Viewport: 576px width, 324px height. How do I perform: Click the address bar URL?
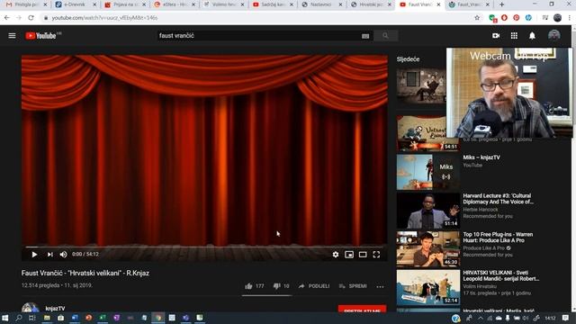click(104, 18)
